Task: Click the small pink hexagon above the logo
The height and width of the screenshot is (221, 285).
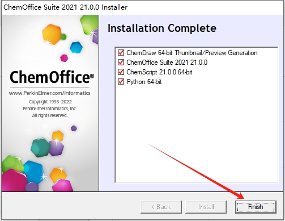Action: (x=64, y=58)
